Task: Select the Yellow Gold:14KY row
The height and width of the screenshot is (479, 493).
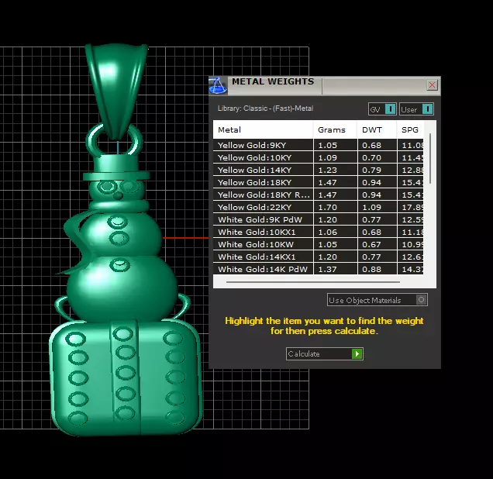Action: coord(318,170)
